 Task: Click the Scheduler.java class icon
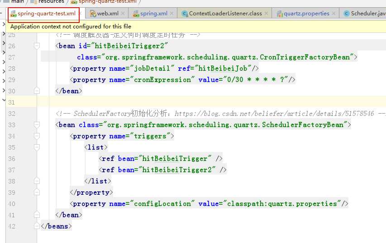[347, 14]
